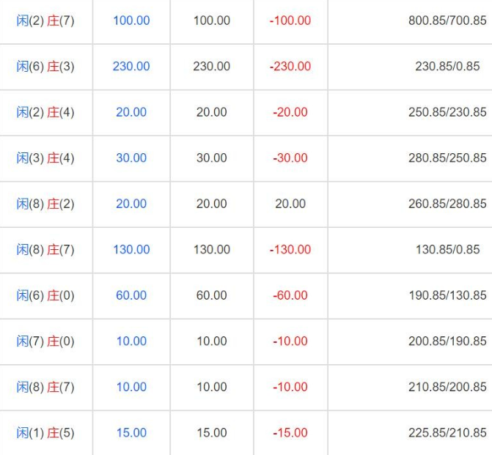Click the blue 30.00 amount link

click(x=131, y=158)
